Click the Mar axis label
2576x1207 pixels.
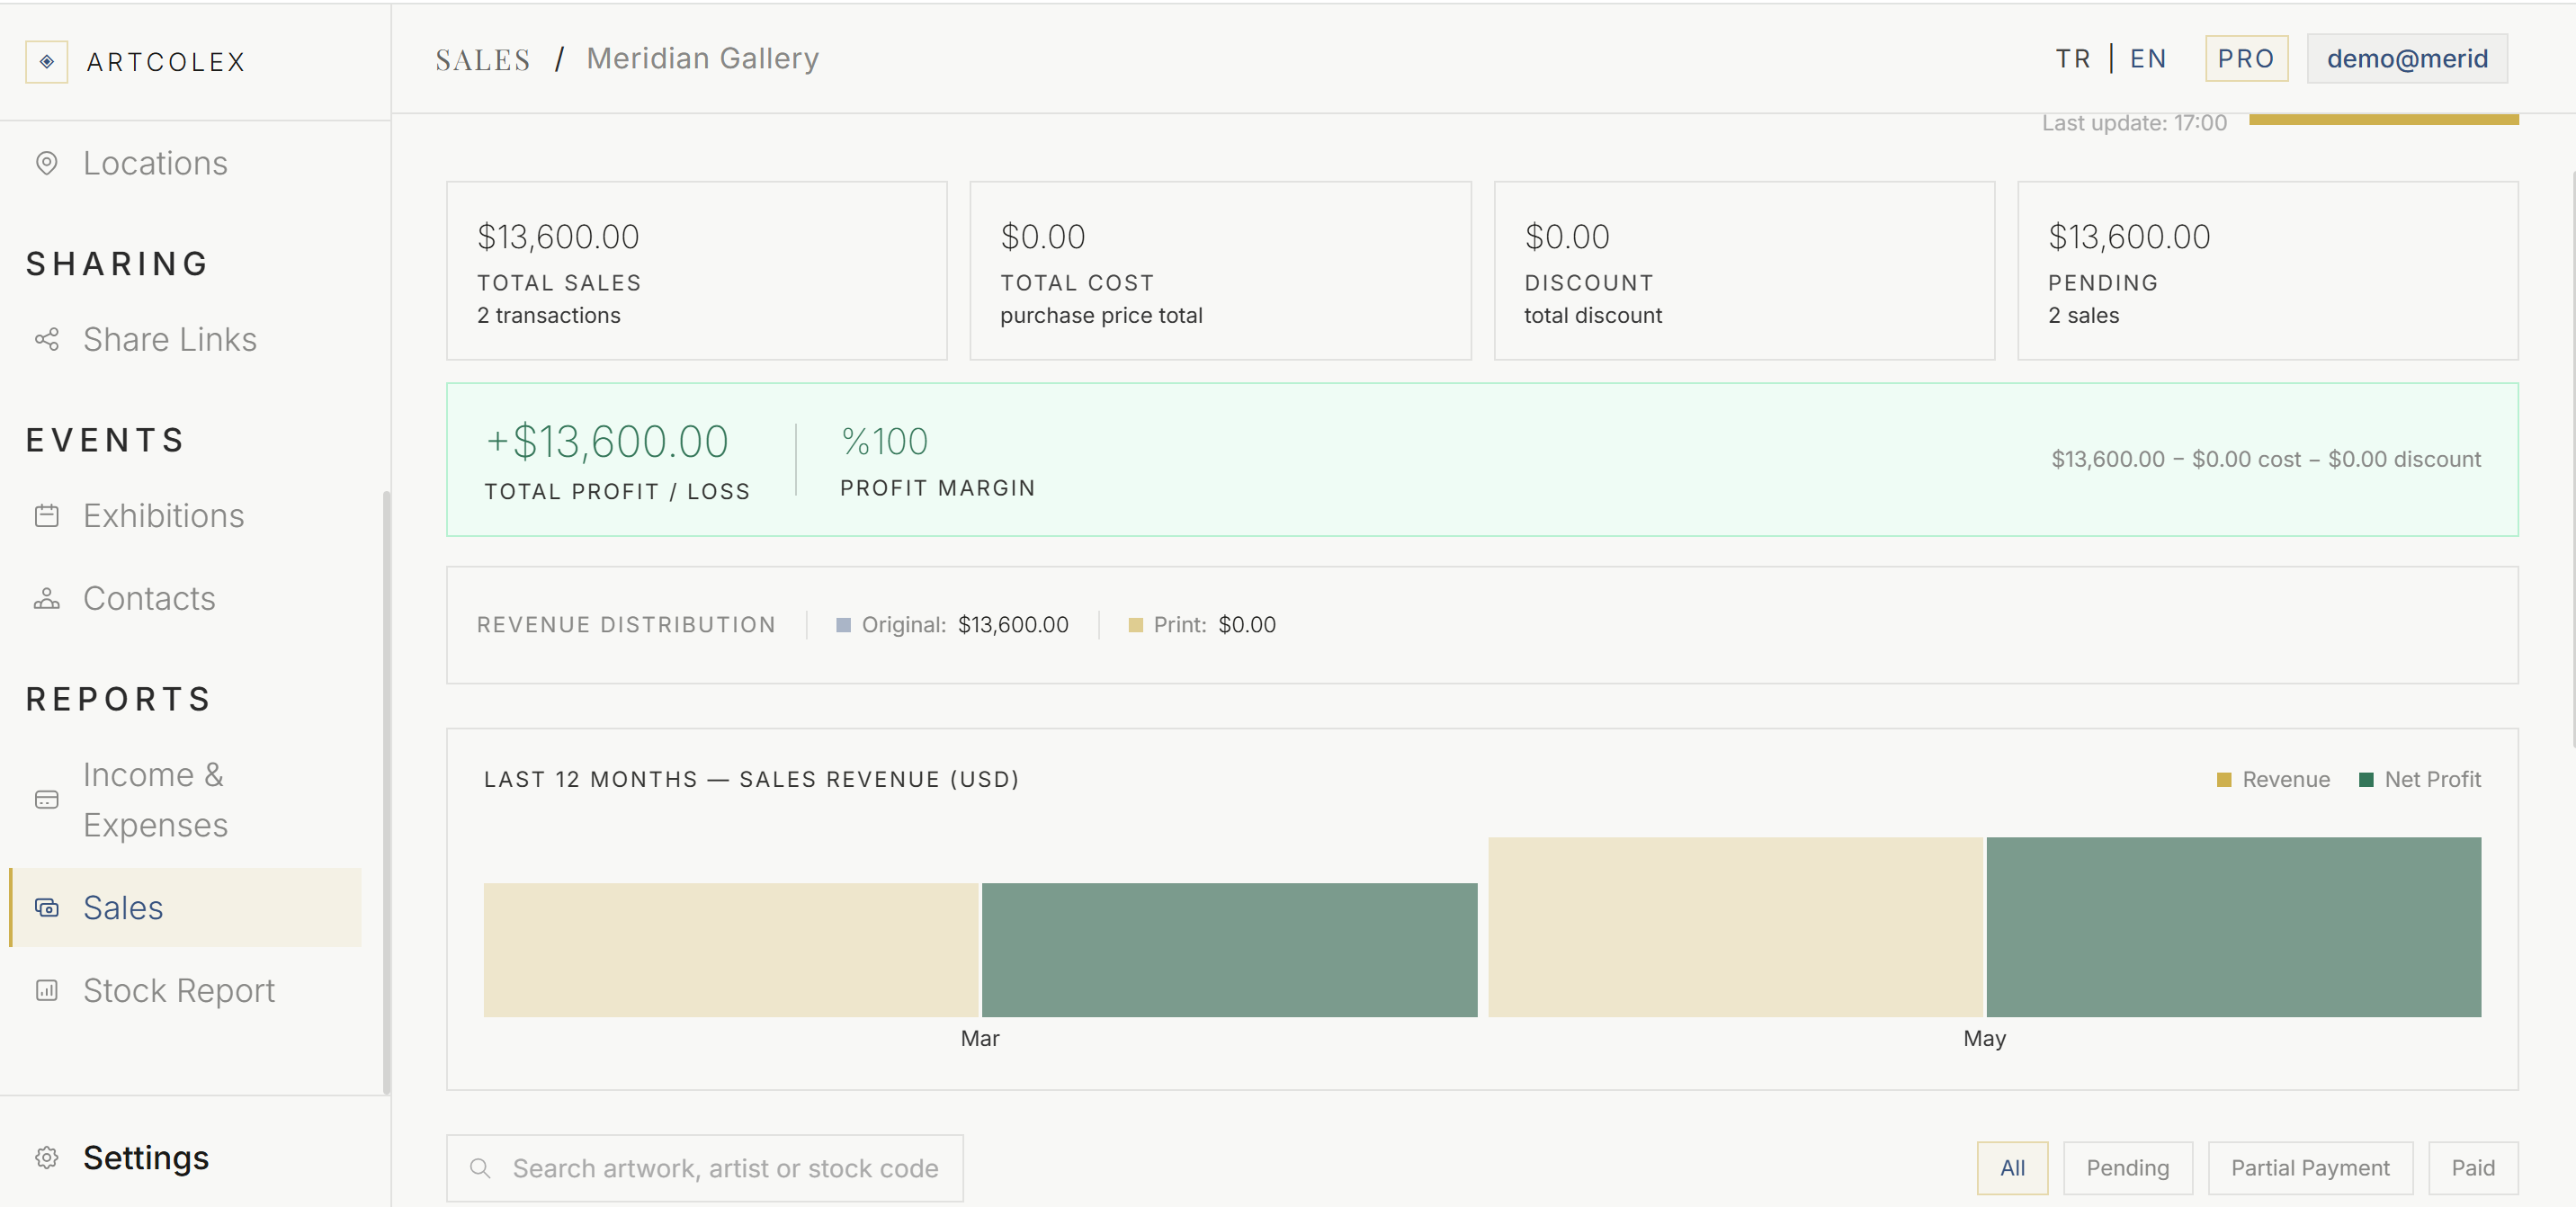[x=980, y=1039]
